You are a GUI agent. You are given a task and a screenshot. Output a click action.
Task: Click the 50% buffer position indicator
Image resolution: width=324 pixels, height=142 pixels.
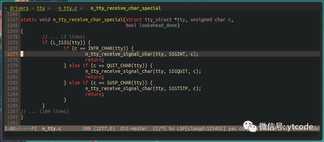[x=87, y=129]
